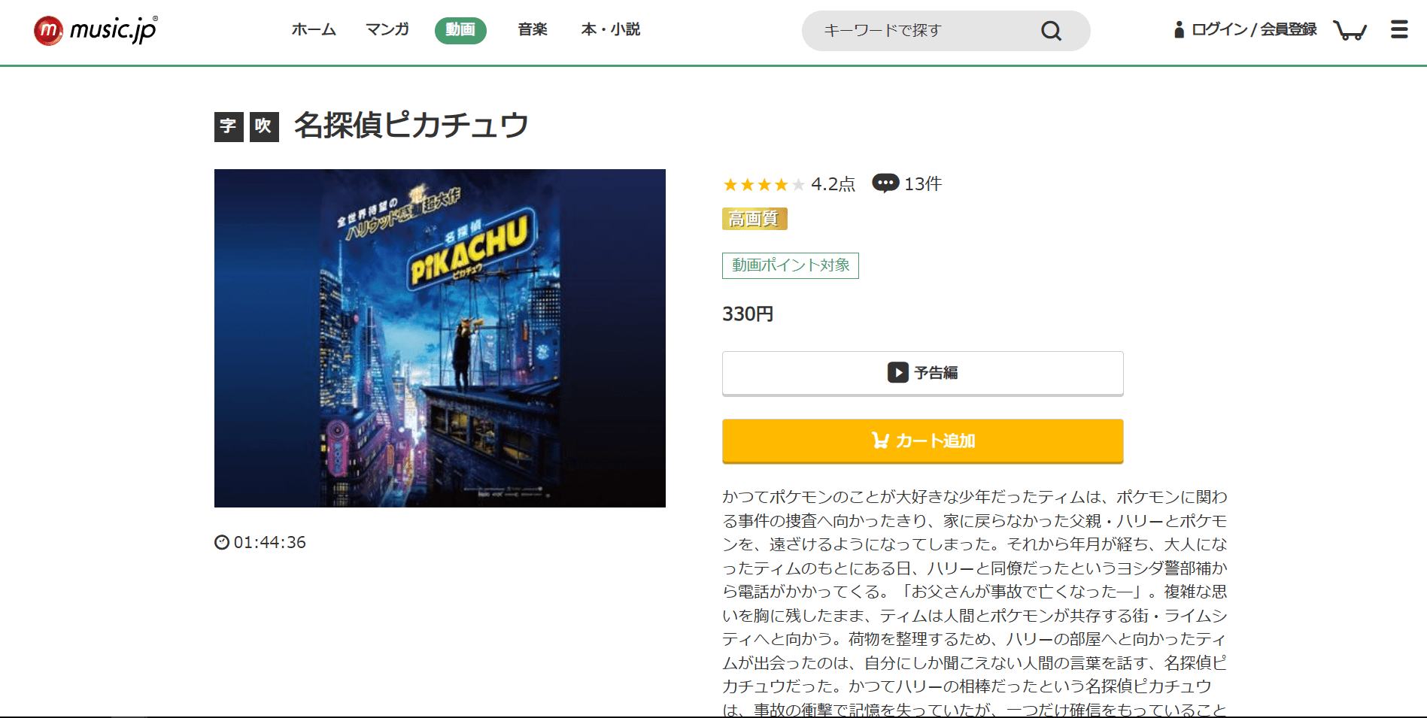Viewport: 1427px width, 718px height.
Task: Click the 01:44:36 duration text
Action: click(270, 542)
